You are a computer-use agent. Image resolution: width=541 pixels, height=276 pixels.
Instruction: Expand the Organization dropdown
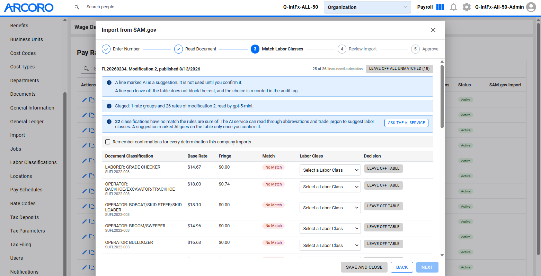(367, 7)
